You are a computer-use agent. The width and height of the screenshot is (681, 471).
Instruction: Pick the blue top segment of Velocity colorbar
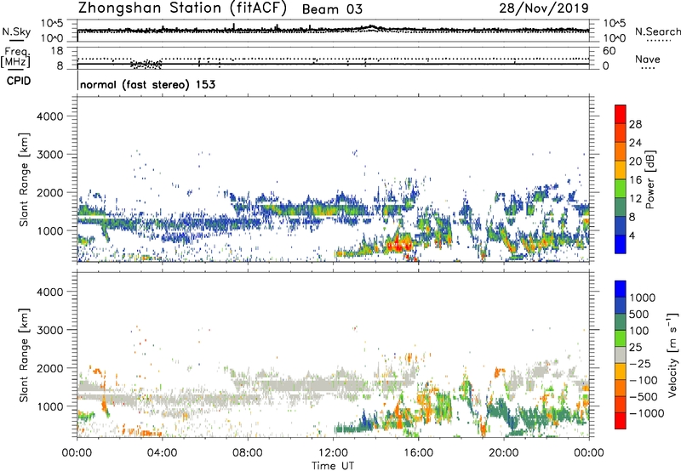click(621, 288)
